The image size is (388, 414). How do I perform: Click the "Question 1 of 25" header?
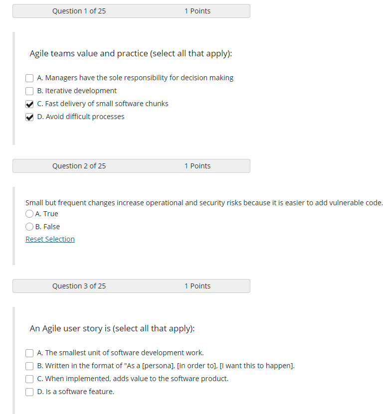coord(79,10)
